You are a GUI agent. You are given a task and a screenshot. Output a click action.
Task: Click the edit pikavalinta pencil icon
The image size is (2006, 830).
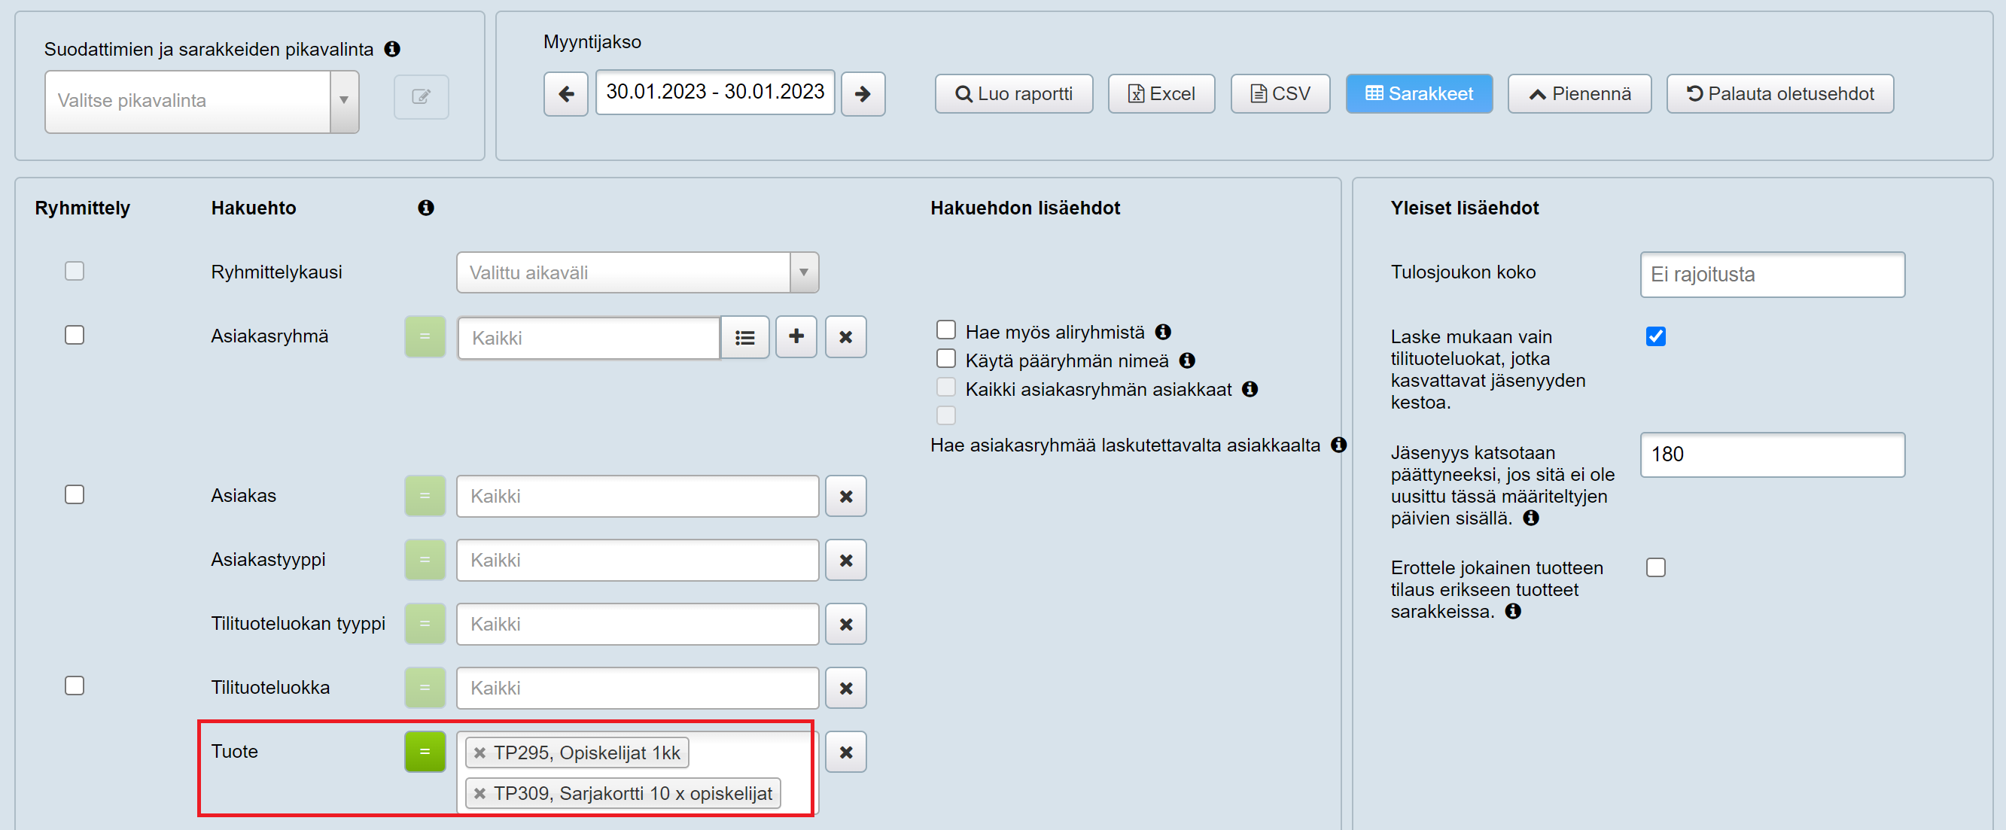[x=421, y=96]
